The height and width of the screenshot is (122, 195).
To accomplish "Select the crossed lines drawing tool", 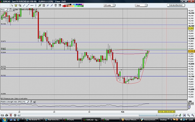I will [48, 5].
